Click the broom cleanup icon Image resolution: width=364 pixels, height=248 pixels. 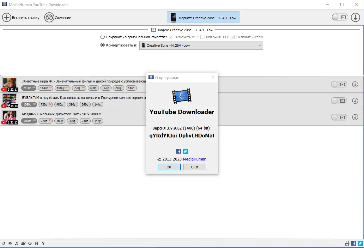[3, 243]
